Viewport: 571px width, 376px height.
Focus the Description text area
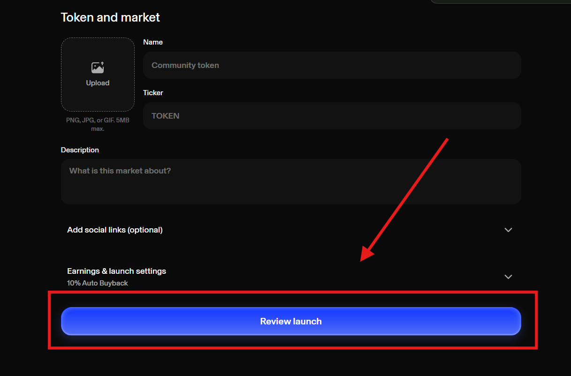(291, 181)
